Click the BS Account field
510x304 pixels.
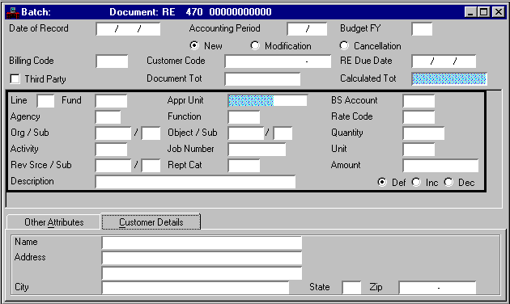pyautogui.click(x=419, y=101)
